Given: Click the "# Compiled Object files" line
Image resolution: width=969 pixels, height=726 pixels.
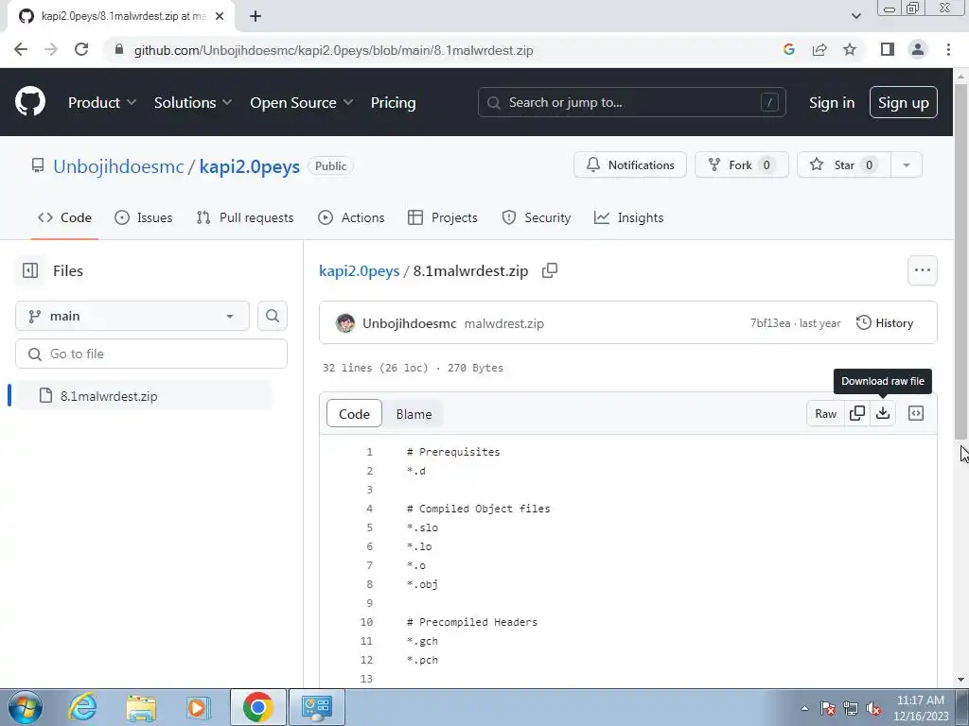Looking at the screenshot, I should [x=478, y=509].
